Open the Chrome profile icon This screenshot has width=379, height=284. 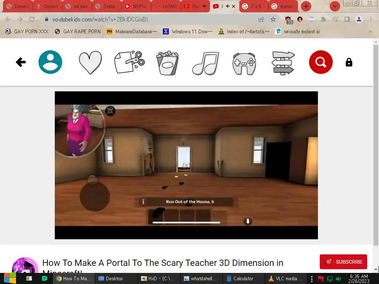click(x=359, y=19)
